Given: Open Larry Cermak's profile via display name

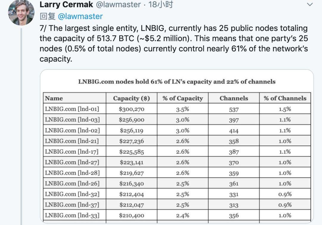Looking at the screenshot, I should click(x=66, y=4).
